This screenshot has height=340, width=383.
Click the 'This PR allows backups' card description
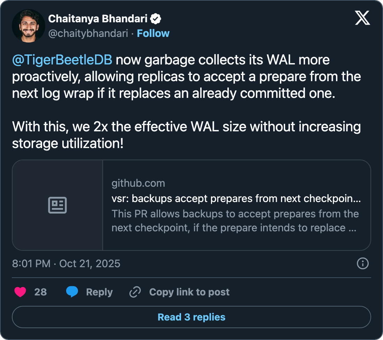[235, 221]
